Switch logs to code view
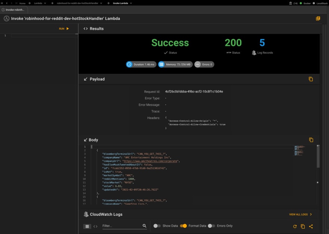329x234 pixels. 95,226
